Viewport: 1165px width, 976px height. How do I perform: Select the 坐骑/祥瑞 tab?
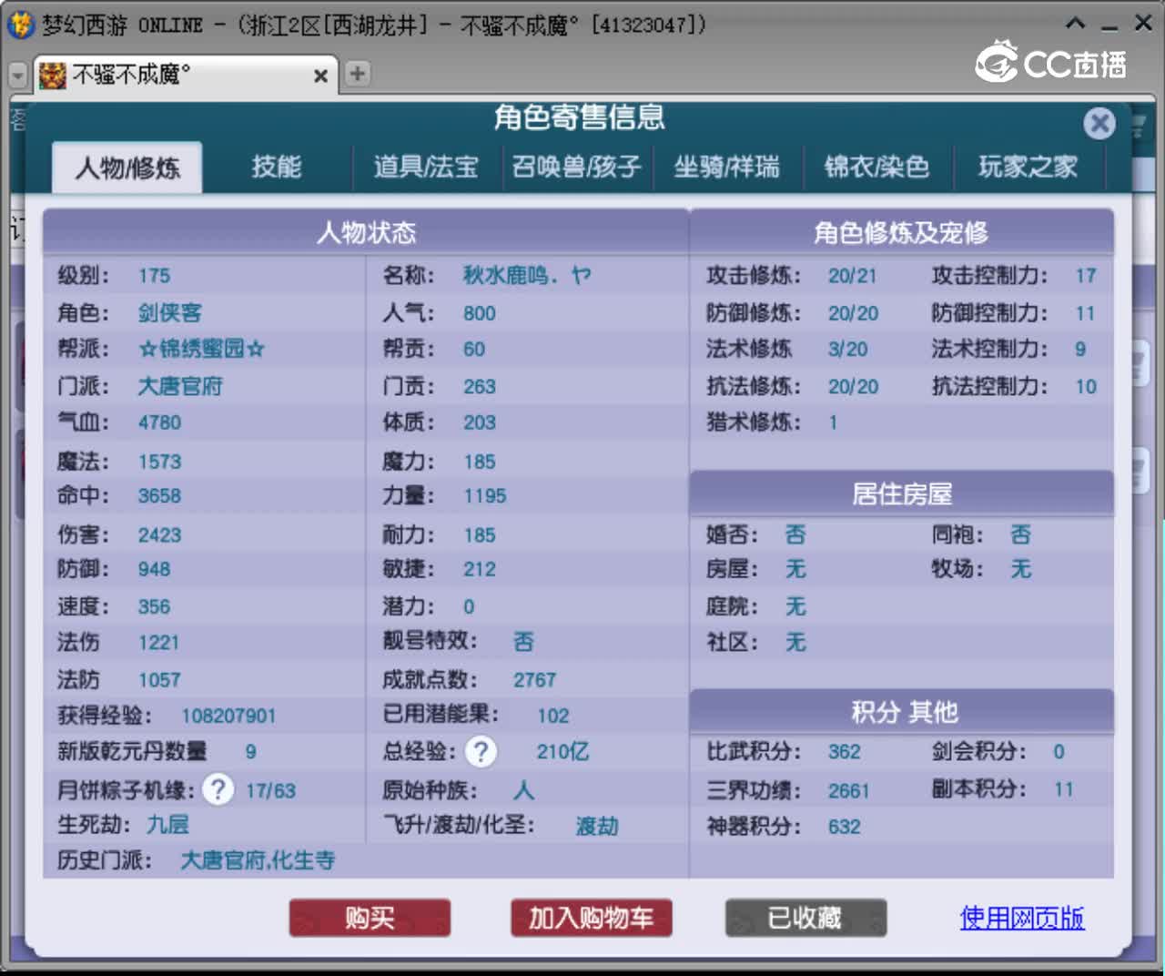pos(726,167)
